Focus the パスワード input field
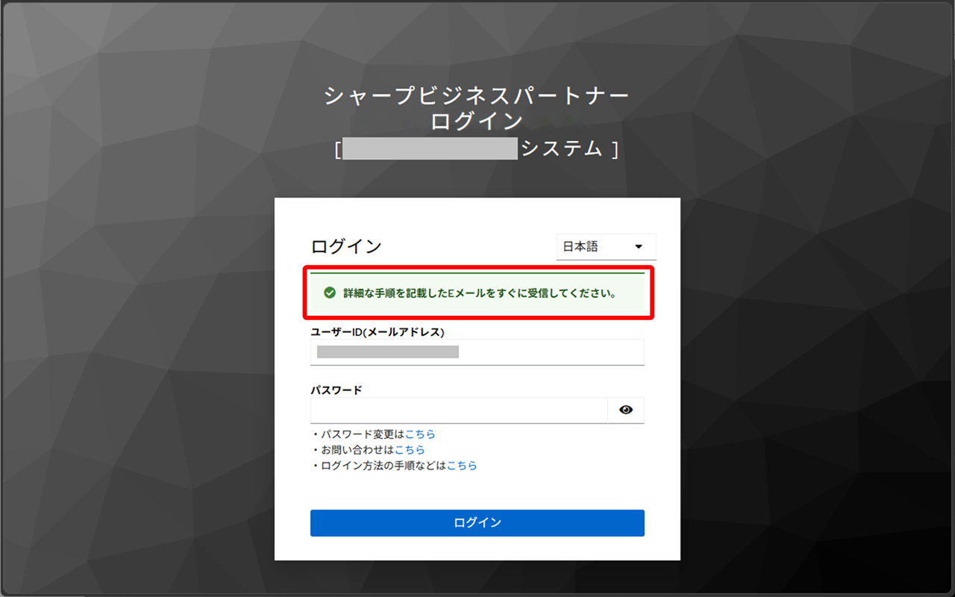This screenshot has height=597, width=955. (460, 410)
